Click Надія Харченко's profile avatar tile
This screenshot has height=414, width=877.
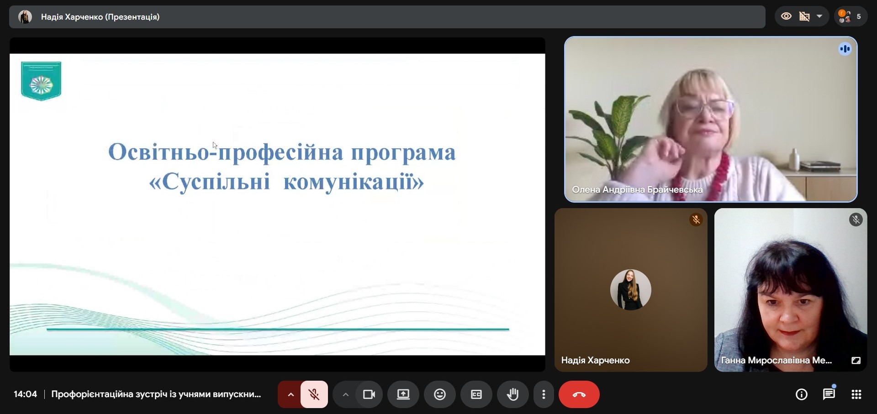(630, 290)
